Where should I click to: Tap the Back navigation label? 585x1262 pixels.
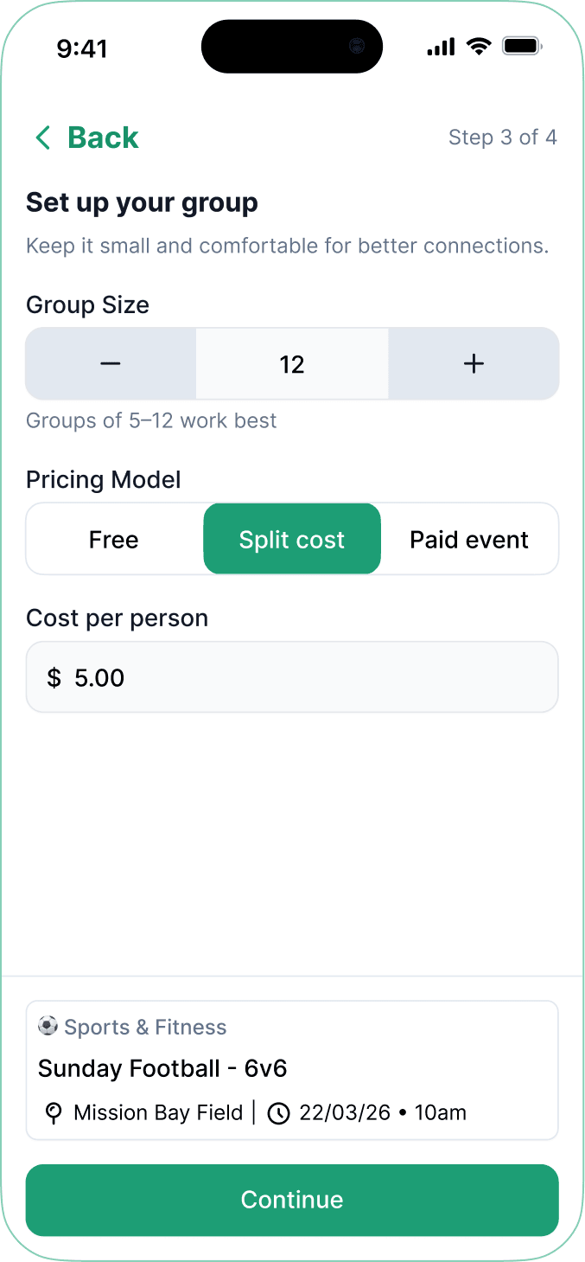[102, 137]
